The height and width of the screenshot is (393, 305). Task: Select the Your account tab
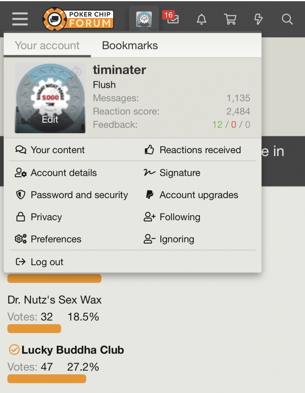[47, 45]
